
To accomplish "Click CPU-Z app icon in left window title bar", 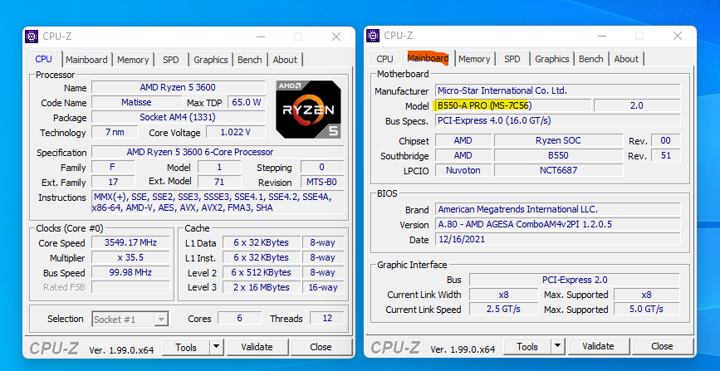I will click(x=32, y=37).
